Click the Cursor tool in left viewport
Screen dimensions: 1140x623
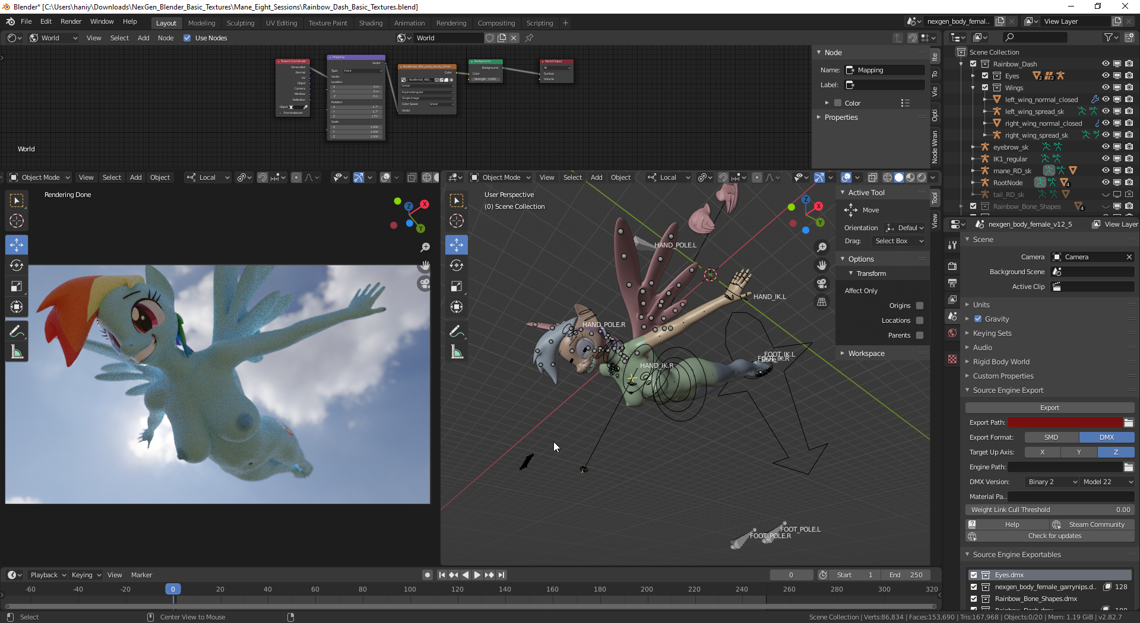17,221
